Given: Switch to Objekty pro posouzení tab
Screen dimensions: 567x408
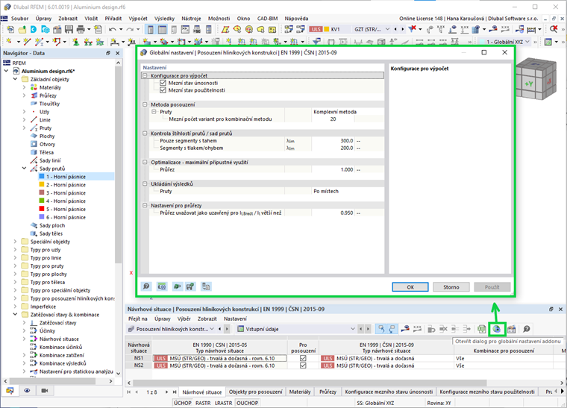Looking at the screenshot, I should [x=255, y=392].
